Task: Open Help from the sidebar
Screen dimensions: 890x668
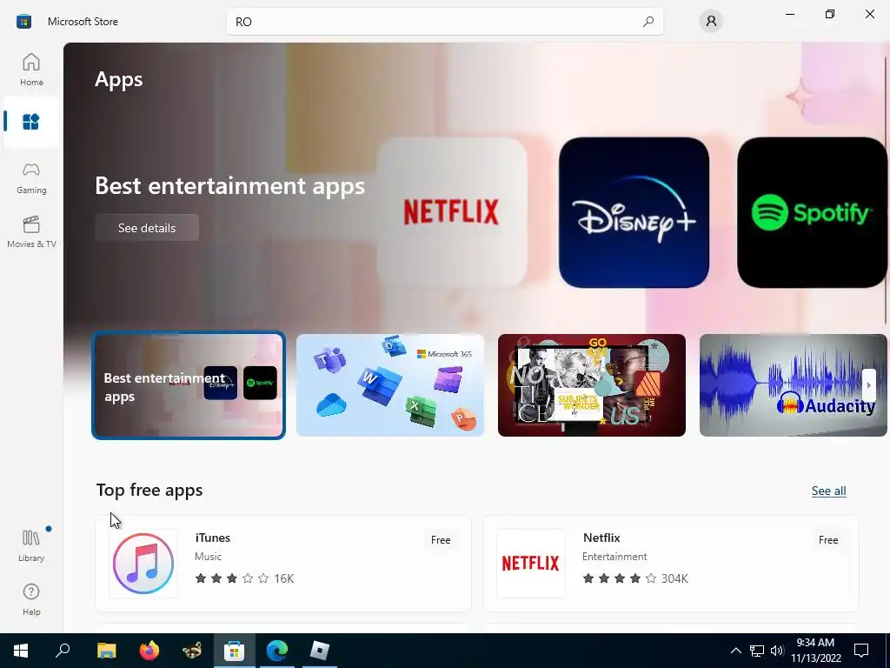Action: tap(31, 599)
